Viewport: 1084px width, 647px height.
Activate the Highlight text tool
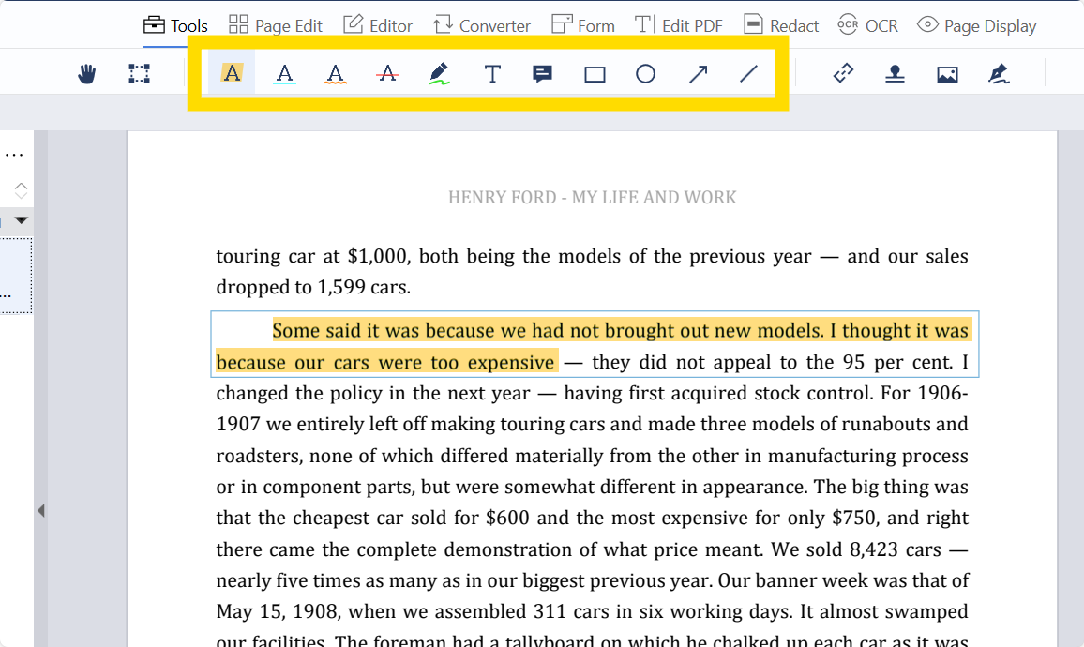tap(232, 72)
